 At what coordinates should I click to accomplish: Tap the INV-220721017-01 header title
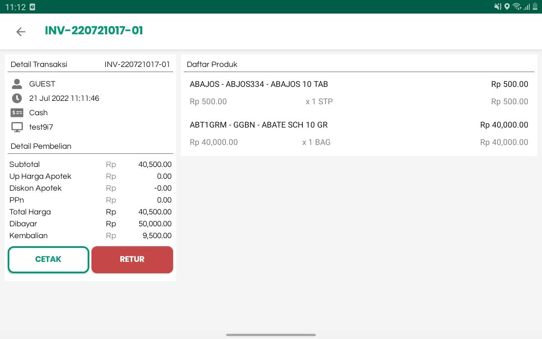coord(94,31)
